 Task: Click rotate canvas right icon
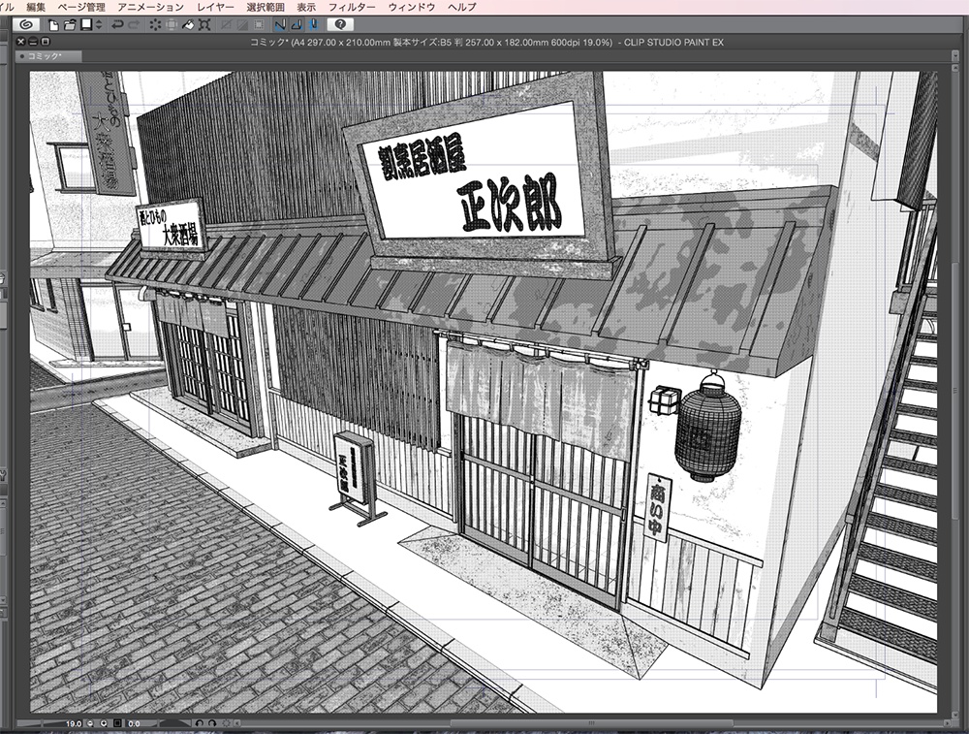pos(212,723)
